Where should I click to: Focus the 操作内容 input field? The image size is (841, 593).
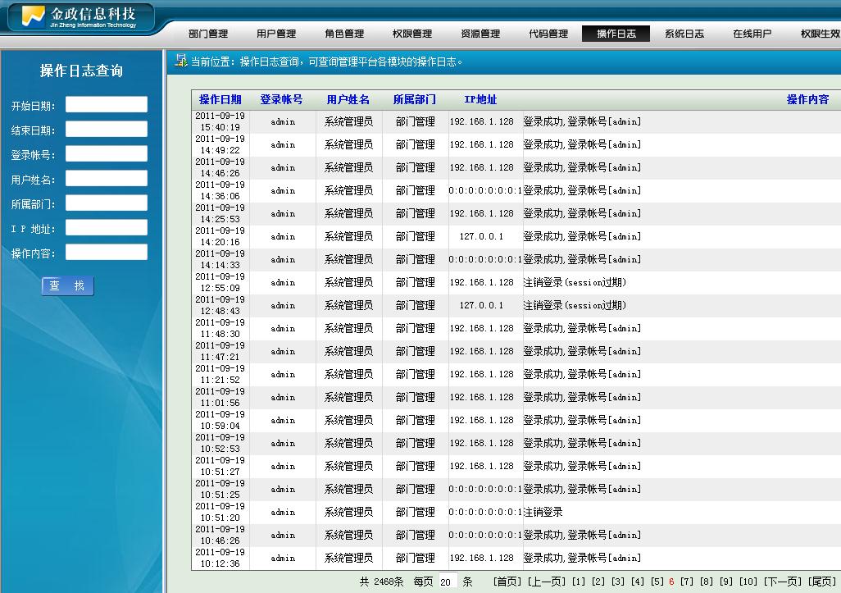pyautogui.click(x=107, y=253)
